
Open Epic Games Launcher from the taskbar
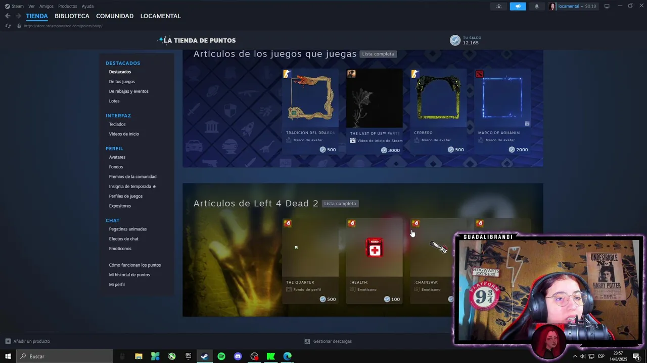click(x=188, y=356)
